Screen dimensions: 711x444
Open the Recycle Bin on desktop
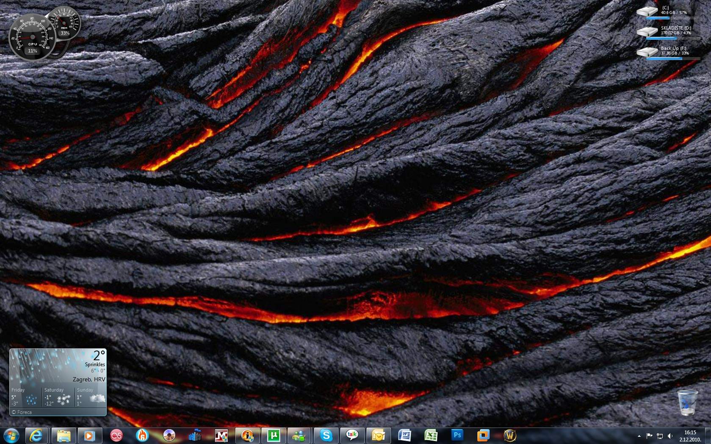pos(687,403)
